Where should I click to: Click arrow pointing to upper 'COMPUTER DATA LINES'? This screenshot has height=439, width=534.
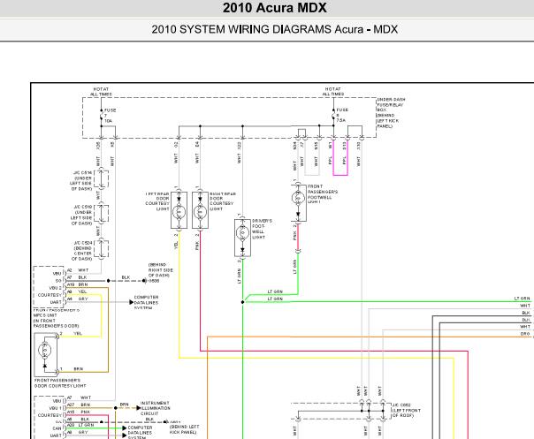131,302
